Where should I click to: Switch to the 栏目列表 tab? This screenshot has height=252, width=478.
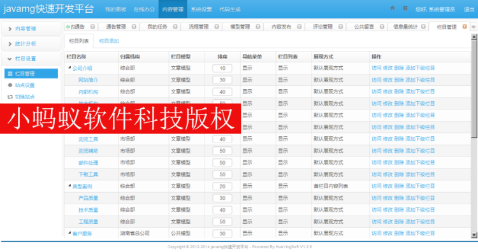coord(79,41)
